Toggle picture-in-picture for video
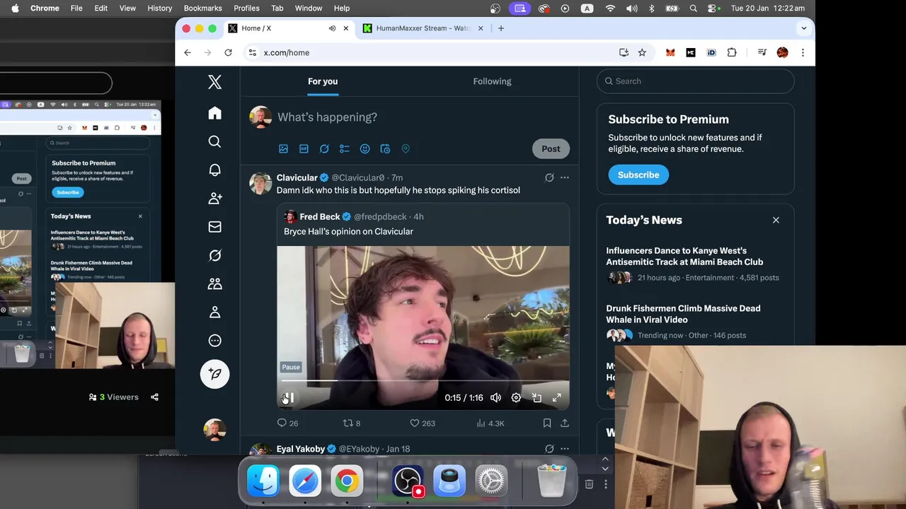Viewport: 906px width, 509px height. (537, 397)
